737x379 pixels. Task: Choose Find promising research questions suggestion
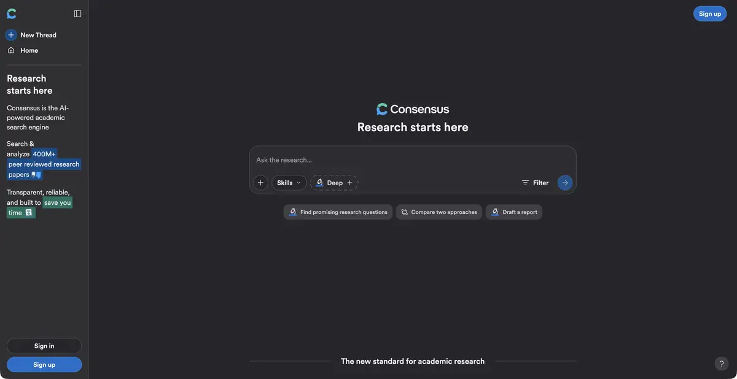(338, 212)
